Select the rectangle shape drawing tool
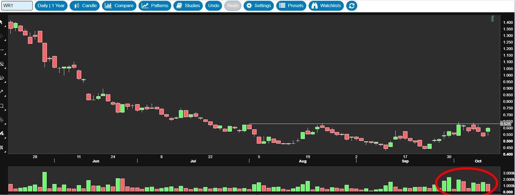The height and width of the screenshot is (195, 515). tap(2, 106)
